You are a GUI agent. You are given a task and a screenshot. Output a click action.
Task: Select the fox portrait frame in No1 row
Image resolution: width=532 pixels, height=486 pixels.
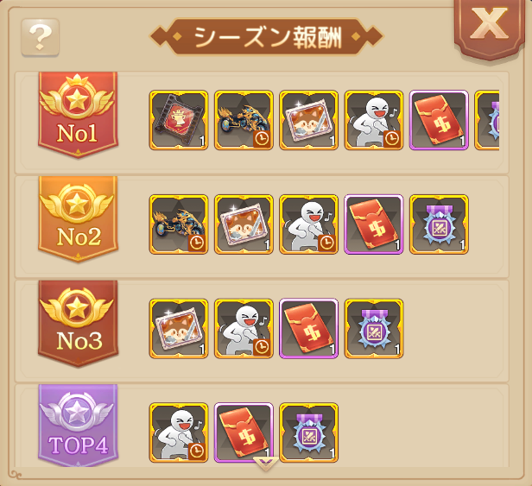pyautogui.click(x=309, y=120)
